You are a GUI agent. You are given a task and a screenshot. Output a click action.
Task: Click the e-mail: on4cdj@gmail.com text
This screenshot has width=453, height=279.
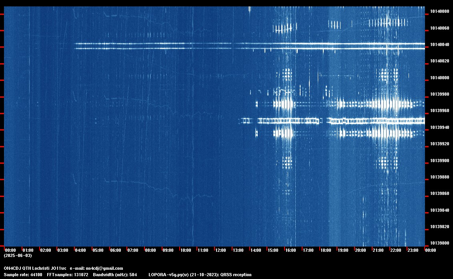point(96,268)
